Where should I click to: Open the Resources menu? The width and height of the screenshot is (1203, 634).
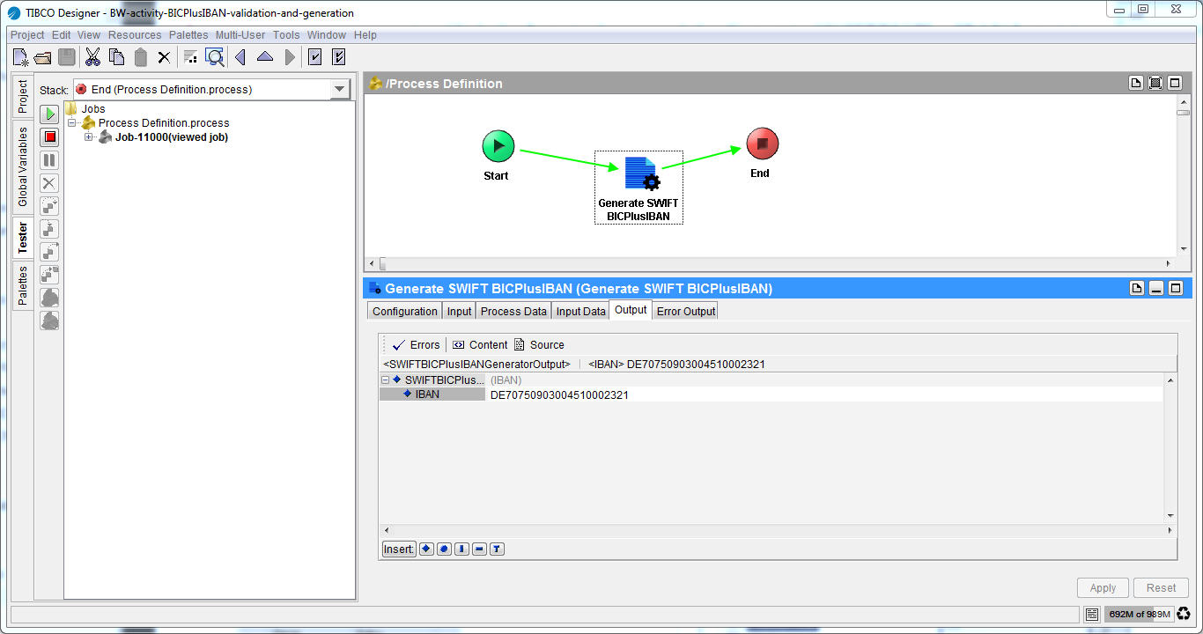coord(135,35)
